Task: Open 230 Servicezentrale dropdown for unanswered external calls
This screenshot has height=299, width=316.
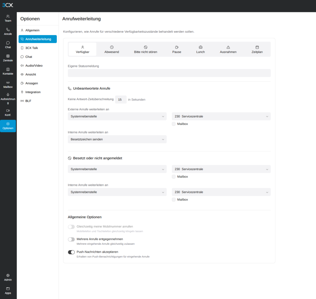Action: pyautogui.click(x=221, y=117)
